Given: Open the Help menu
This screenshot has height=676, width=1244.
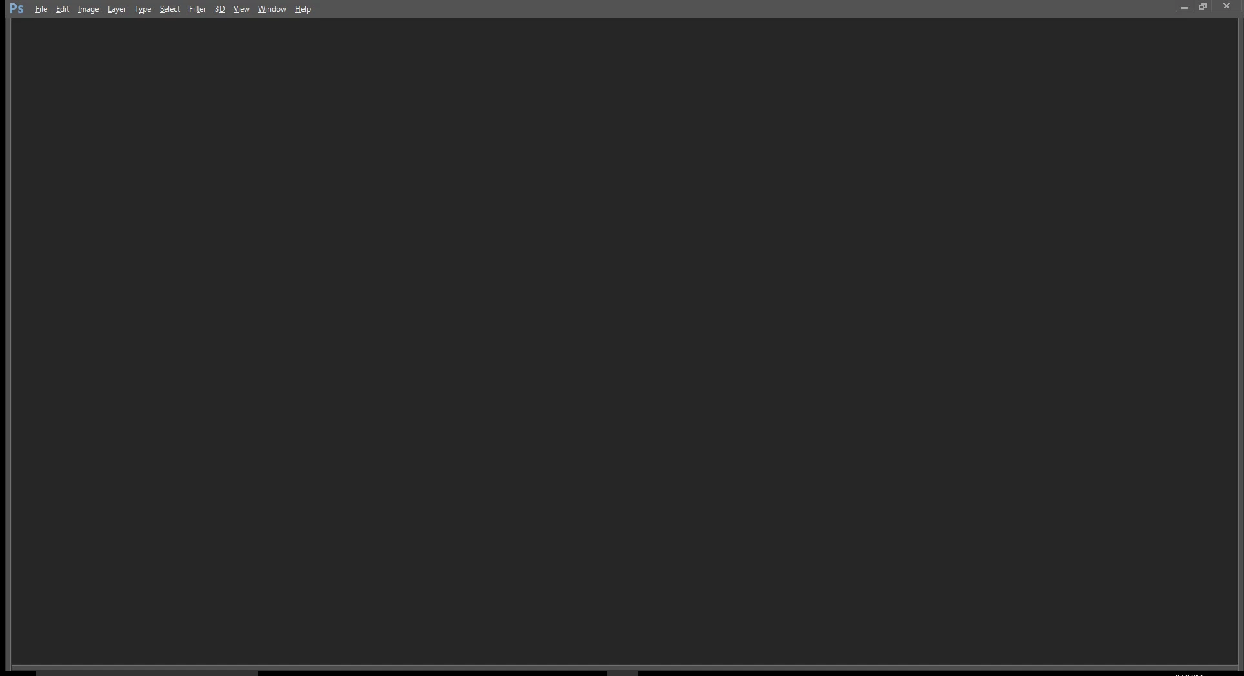Looking at the screenshot, I should point(303,9).
